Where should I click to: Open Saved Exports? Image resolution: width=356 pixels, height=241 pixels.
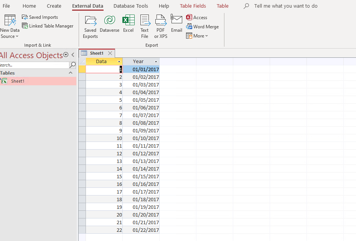(x=91, y=27)
